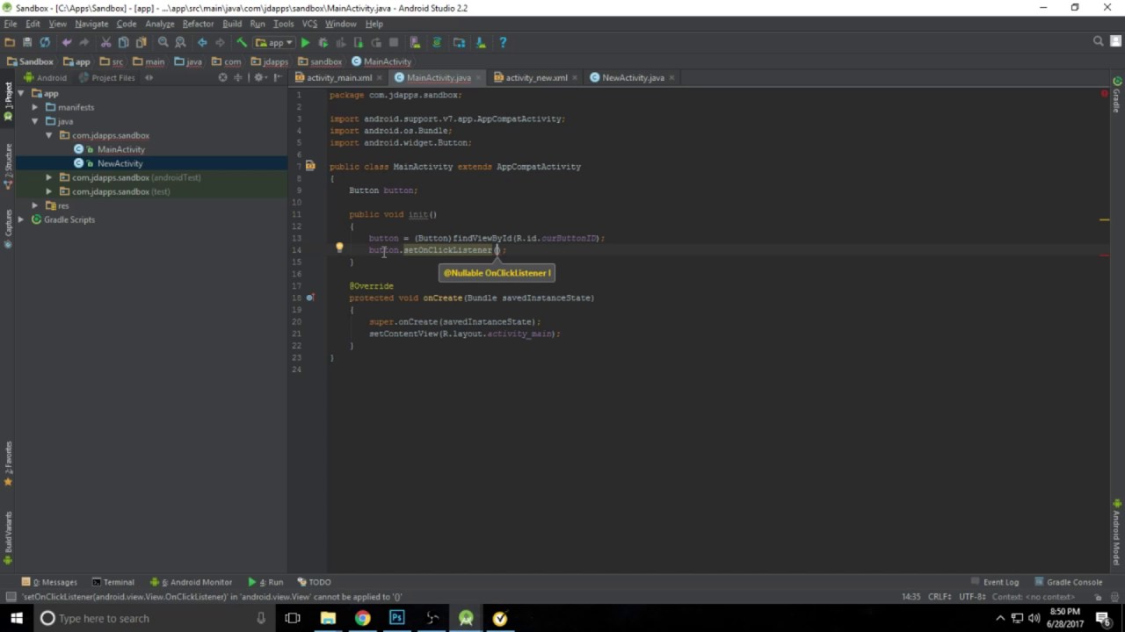Screen dimensions: 1125x632
Task: Open the Find magnifier in the toolbar
Action: coord(163,42)
